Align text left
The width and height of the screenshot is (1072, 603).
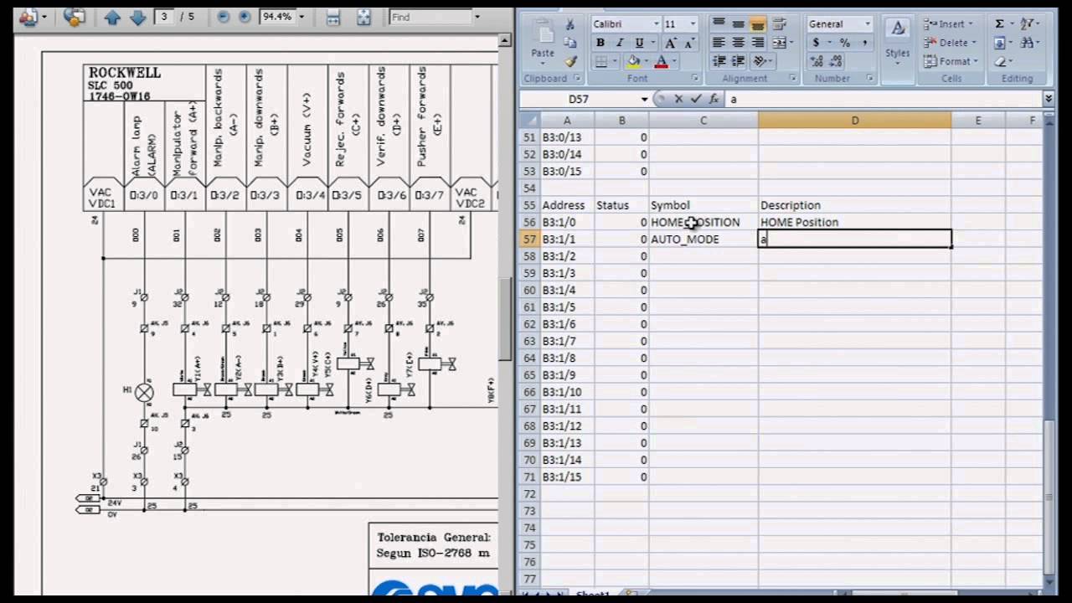[719, 43]
